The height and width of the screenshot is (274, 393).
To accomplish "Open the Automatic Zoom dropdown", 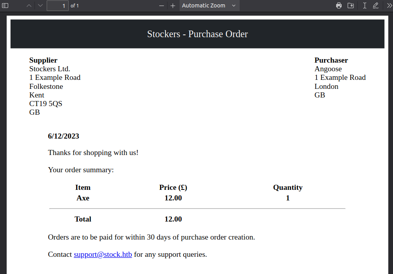I will [x=209, y=5].
